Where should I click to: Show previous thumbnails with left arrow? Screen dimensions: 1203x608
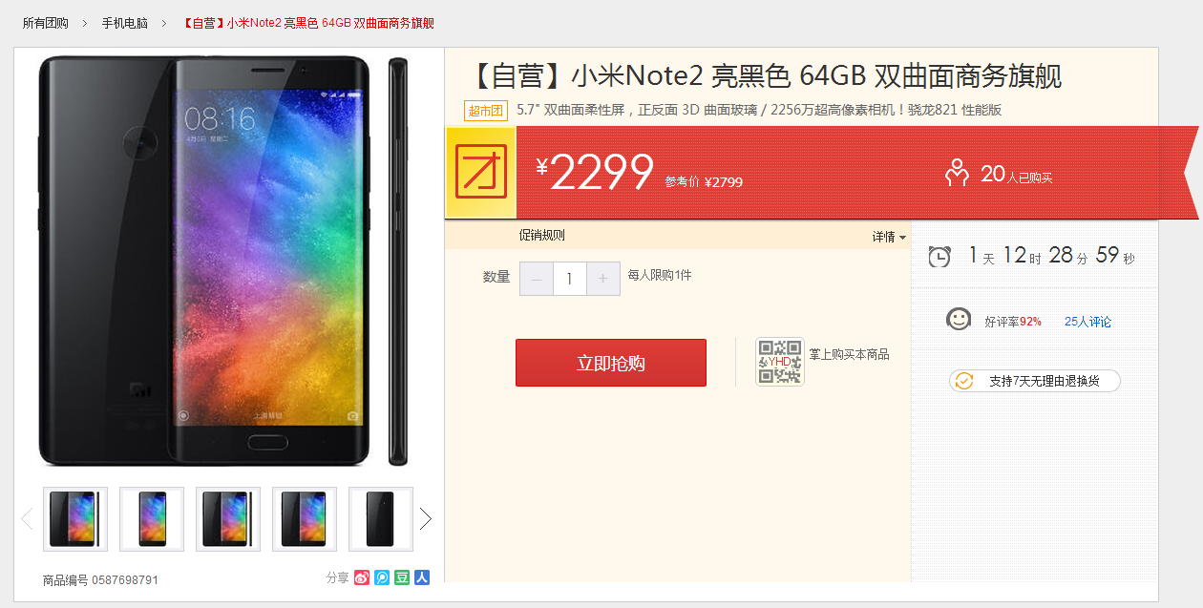27,519
